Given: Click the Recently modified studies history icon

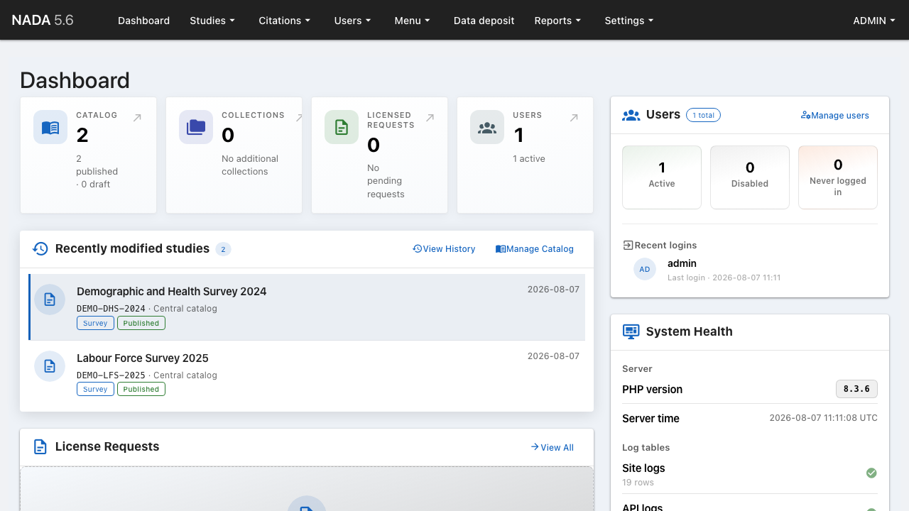Looking at the screenshot, I should (x=40, y=248).
